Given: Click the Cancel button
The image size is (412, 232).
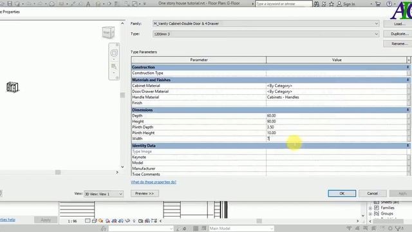Looking at the screenshot, I should 372,193.
